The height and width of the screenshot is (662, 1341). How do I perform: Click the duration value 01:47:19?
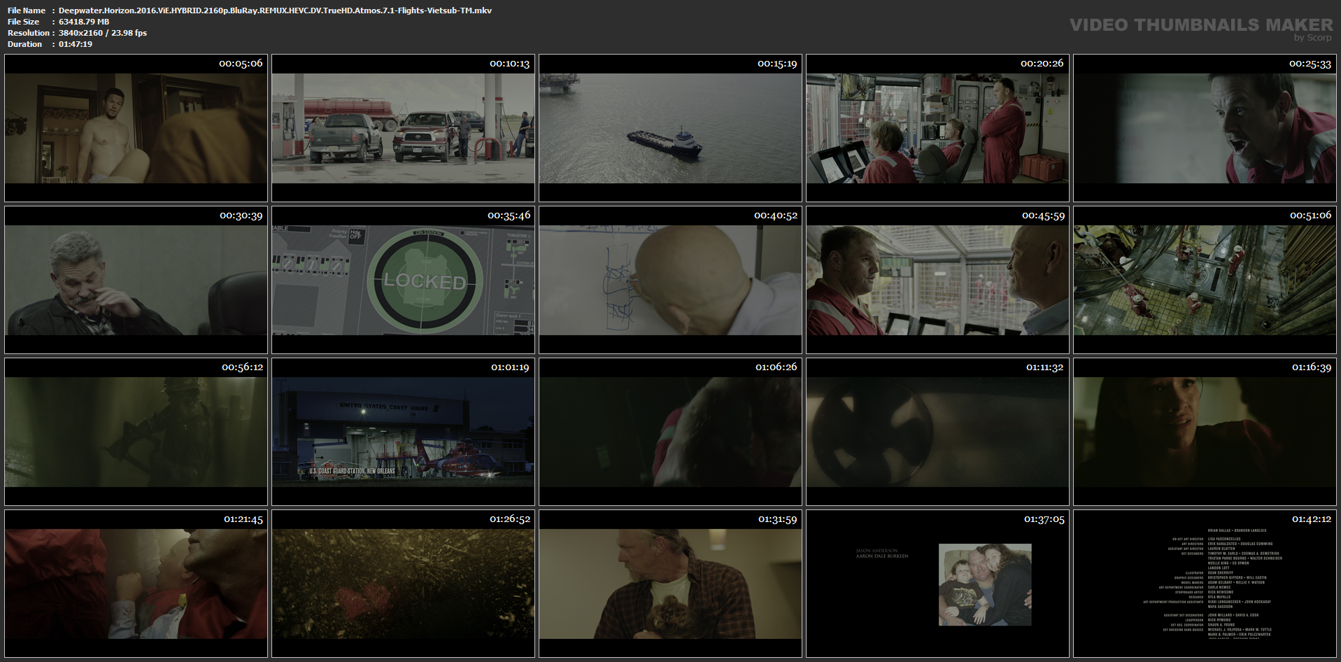point(76,44)
